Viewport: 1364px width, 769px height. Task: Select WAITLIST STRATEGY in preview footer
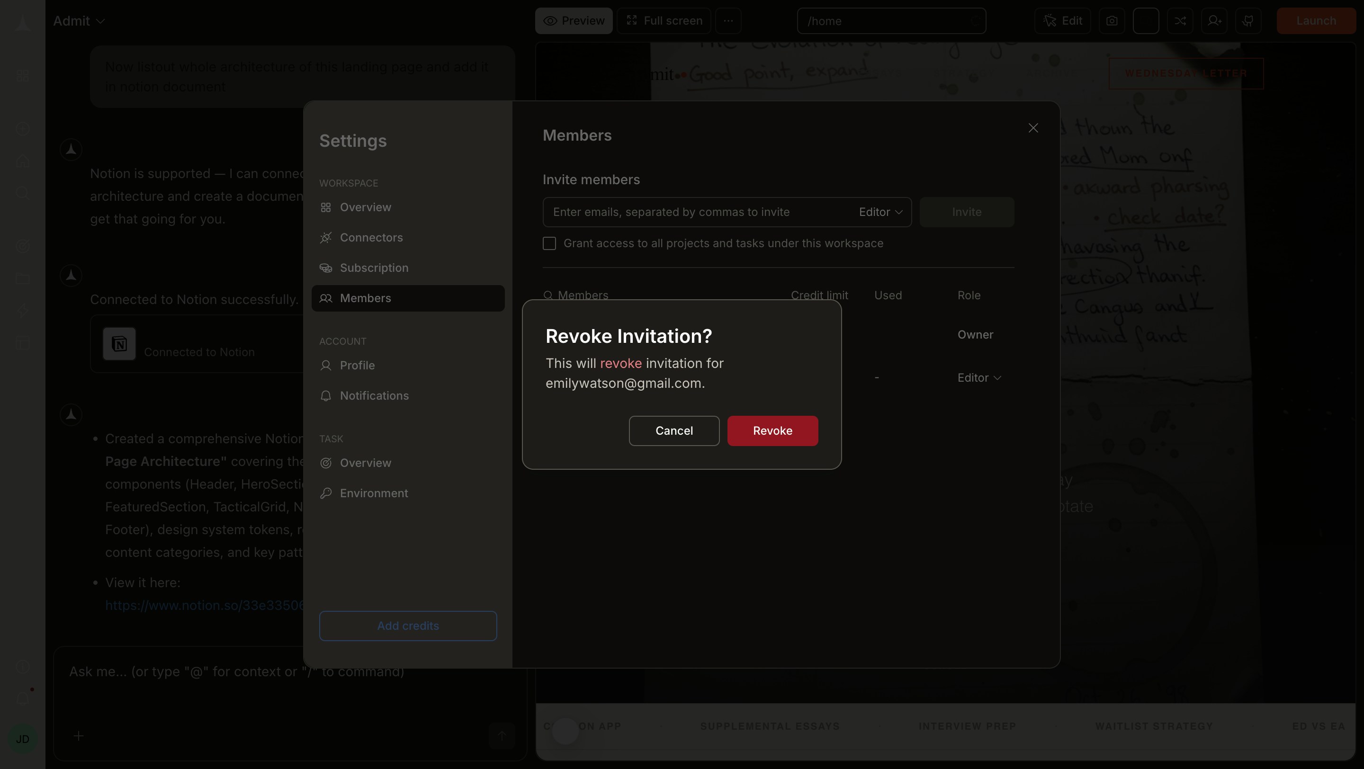tap(1154, 727)
